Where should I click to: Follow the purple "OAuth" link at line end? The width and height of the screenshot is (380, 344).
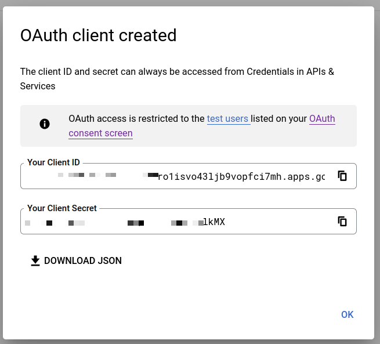322,119
